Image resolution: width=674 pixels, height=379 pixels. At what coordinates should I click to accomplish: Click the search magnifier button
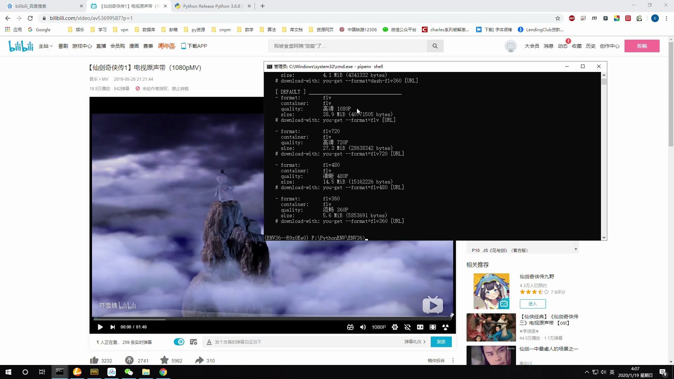(435, 46)
